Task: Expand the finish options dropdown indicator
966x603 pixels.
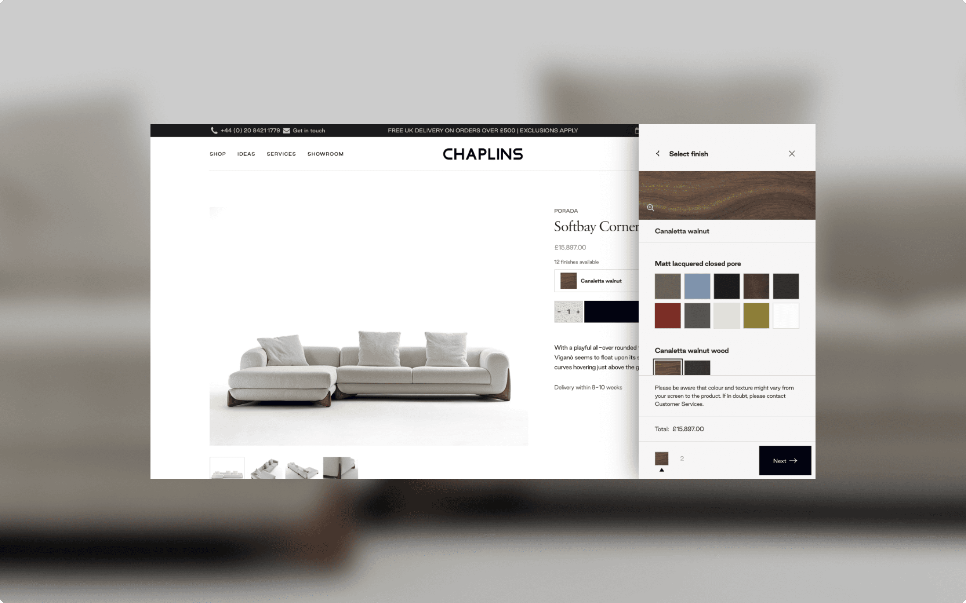Action: [661, 472]
